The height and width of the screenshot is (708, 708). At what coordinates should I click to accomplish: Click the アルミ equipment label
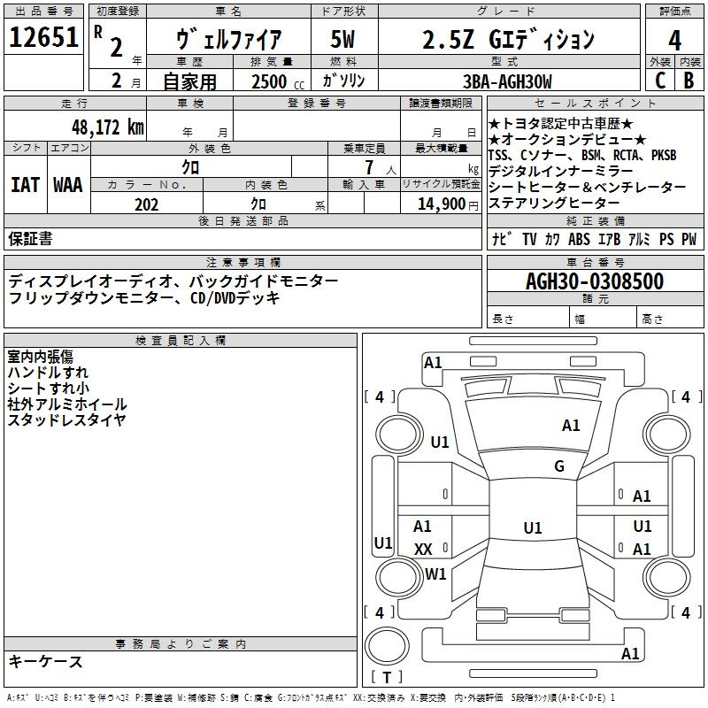click(x=639, y=239)
